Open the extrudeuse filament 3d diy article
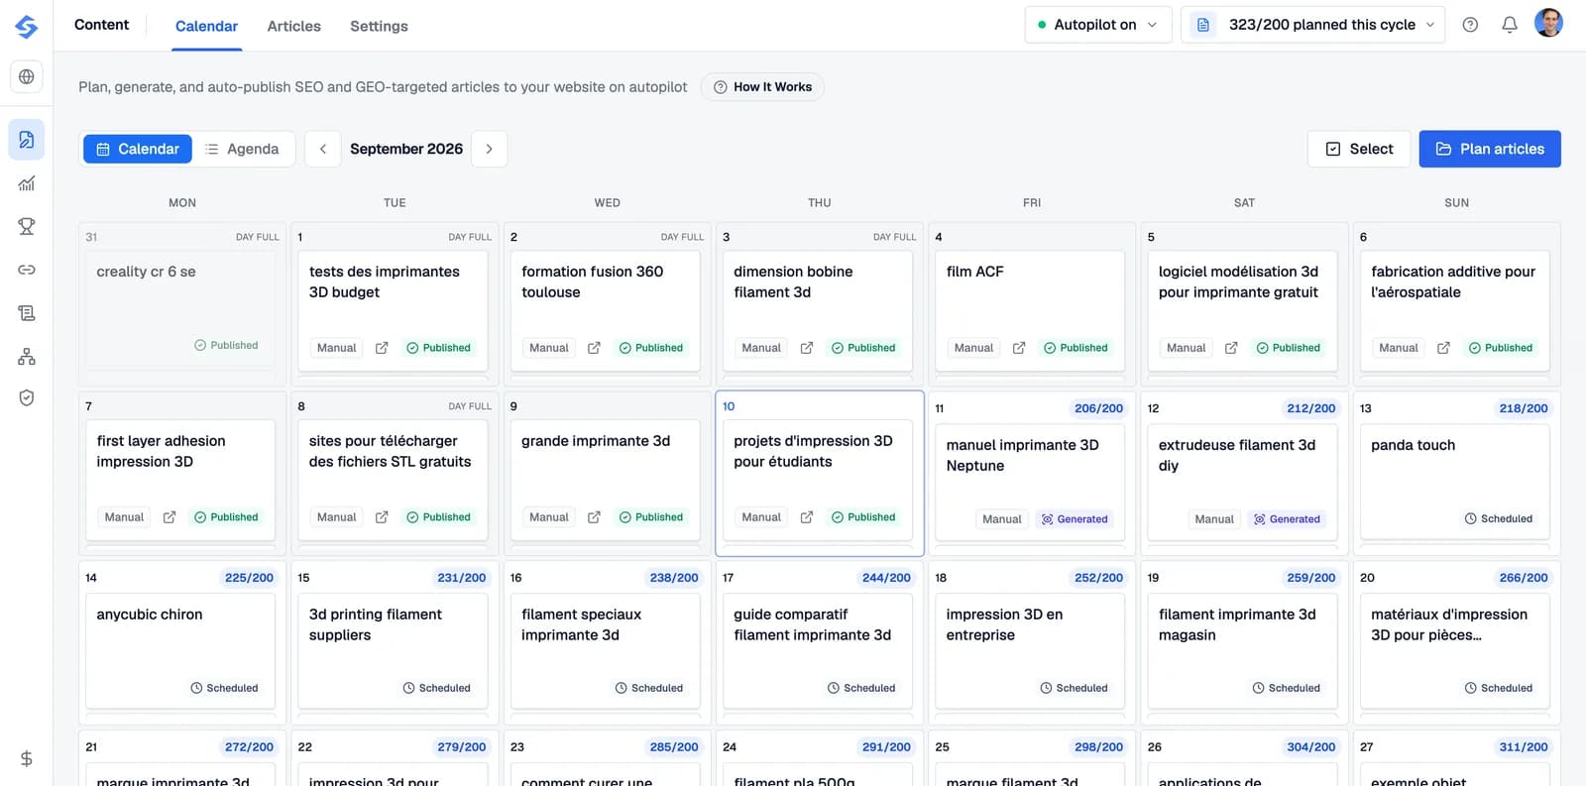 point(1242,483)
